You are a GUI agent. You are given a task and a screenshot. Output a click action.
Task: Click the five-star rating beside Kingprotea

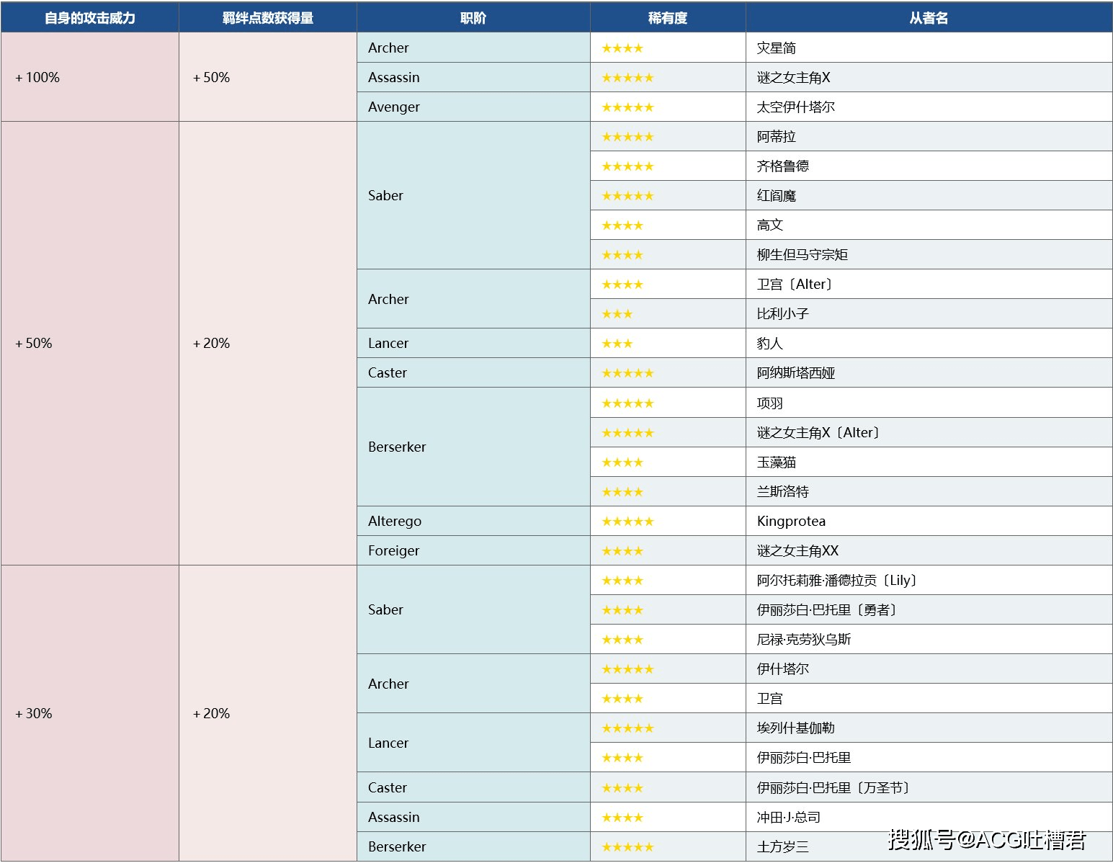[627, 521]
